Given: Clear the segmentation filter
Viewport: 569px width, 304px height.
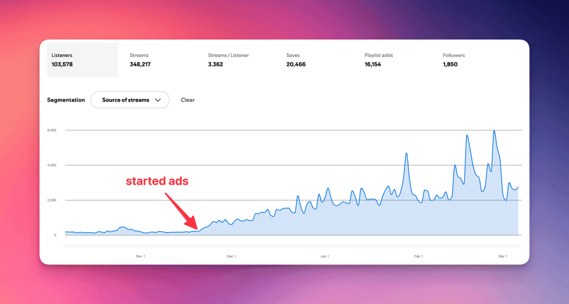Looking at the screenshot, I should (x=188, y=100).
